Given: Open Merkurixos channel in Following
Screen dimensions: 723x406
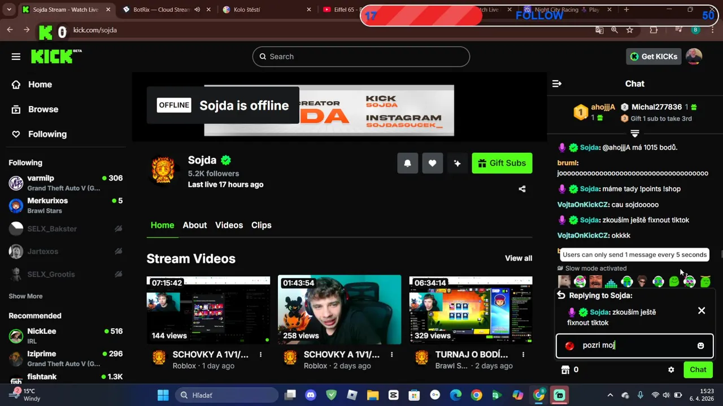Looking at the screenshot, I should pyautogui.click(x=66, y=205).
